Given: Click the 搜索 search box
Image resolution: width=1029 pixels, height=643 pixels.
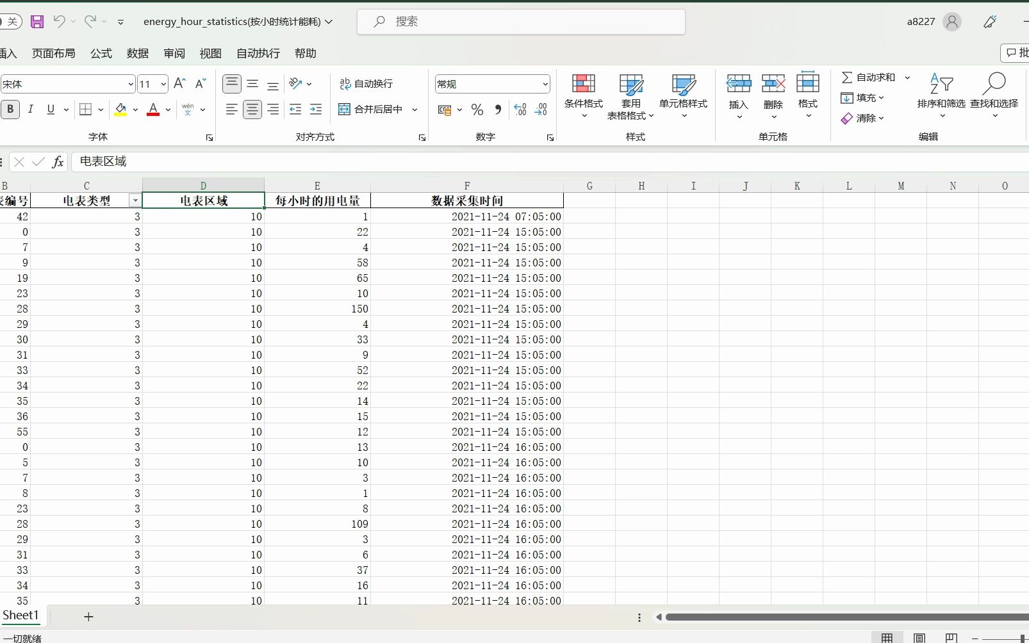Looking at the screenshot, I should [x=521, y=22].
